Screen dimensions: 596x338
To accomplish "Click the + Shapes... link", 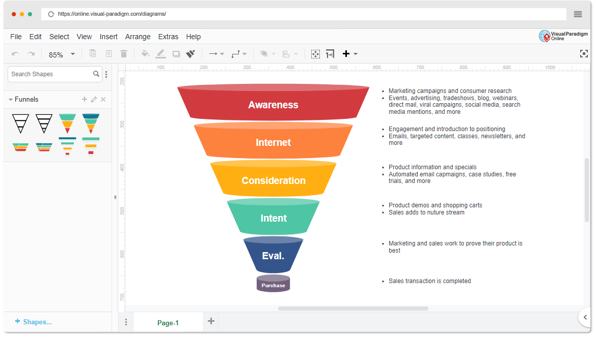I will click(x=34, y=322).
